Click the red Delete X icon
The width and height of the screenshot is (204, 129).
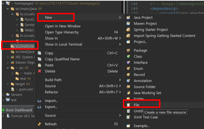point(39,71)
